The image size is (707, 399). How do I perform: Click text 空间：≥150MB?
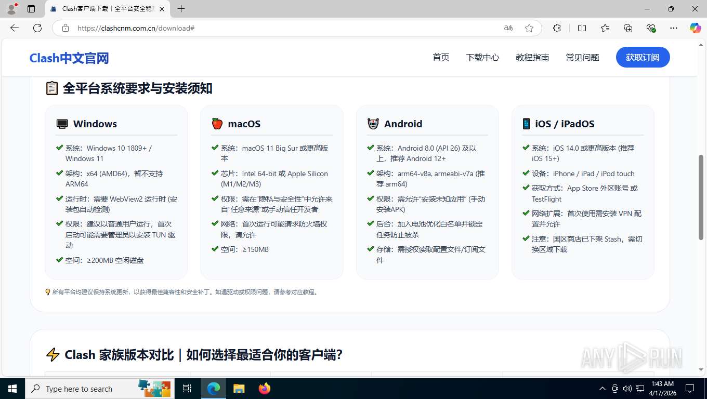click(245, 249)
